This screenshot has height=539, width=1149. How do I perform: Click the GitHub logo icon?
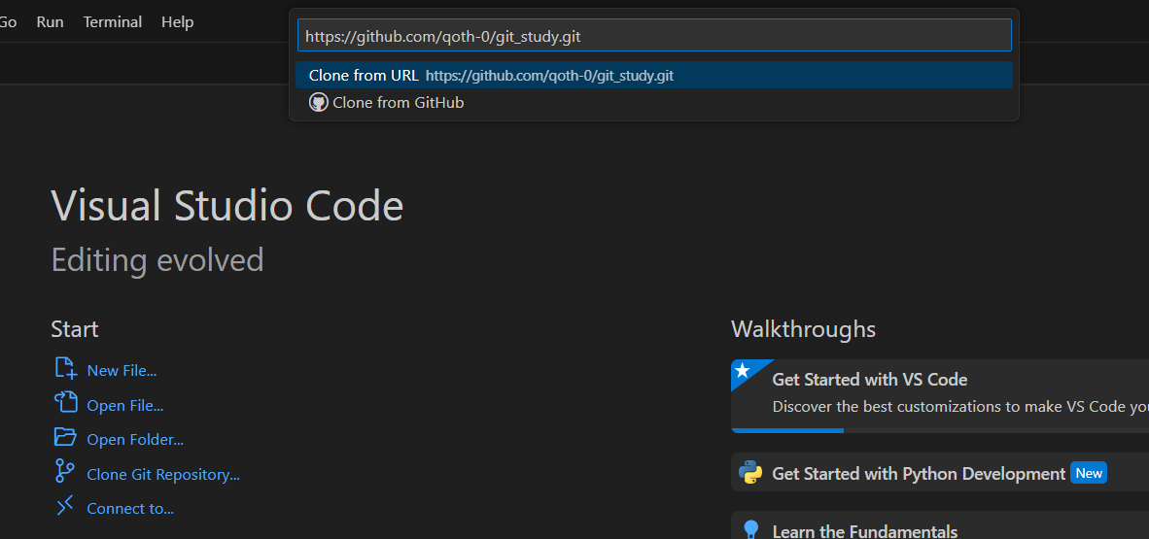pos(318,103)
